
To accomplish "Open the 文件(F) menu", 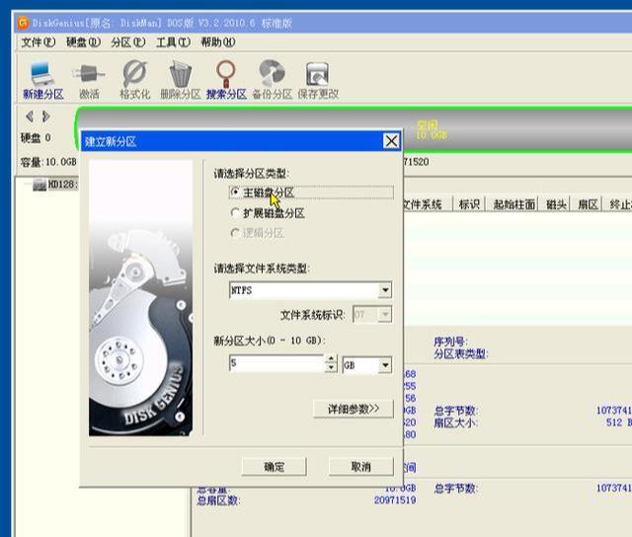I will 39,41.
